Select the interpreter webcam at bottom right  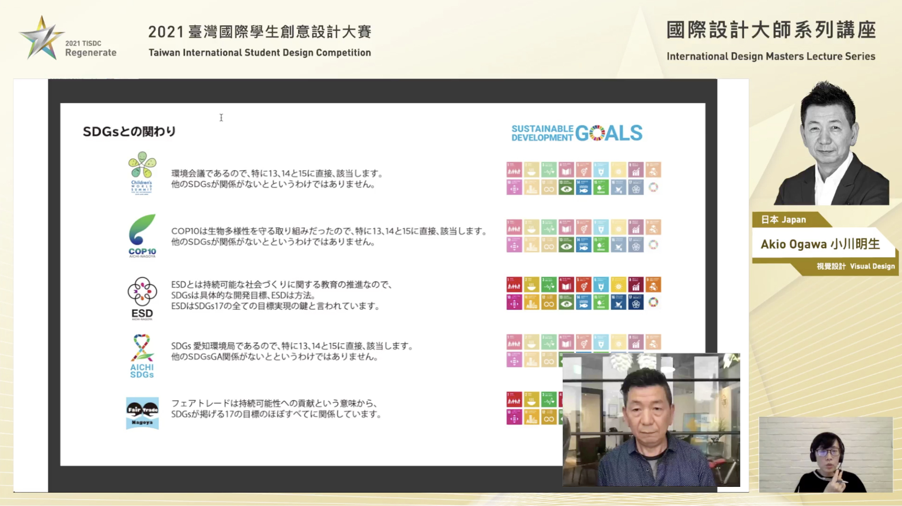(825, 454)
